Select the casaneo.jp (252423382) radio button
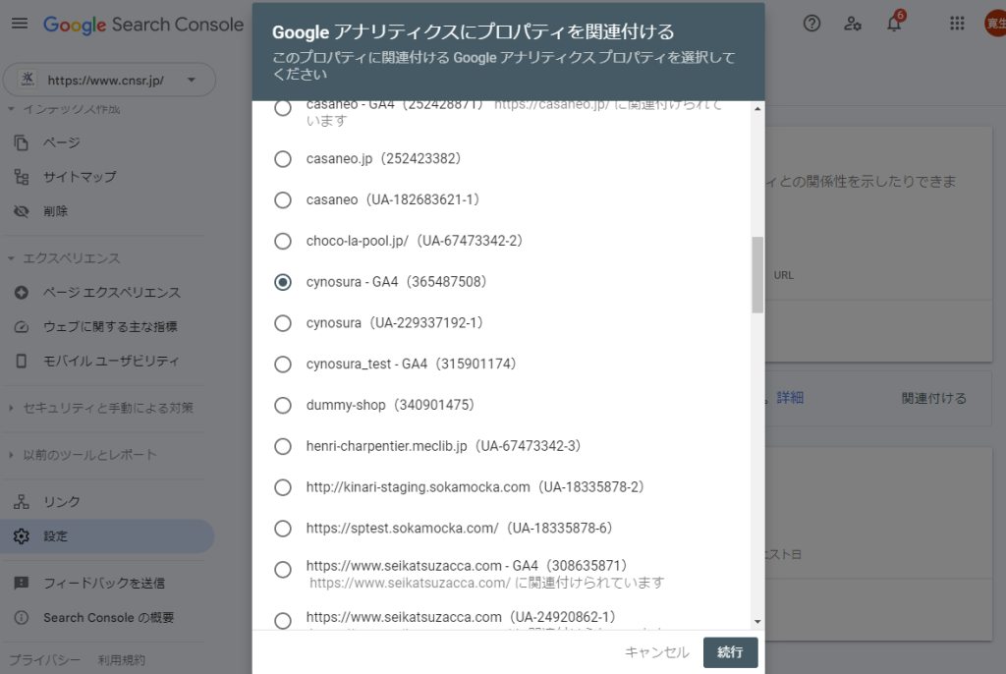This screenshot has height=674, width=1006. tap(282, 159)
